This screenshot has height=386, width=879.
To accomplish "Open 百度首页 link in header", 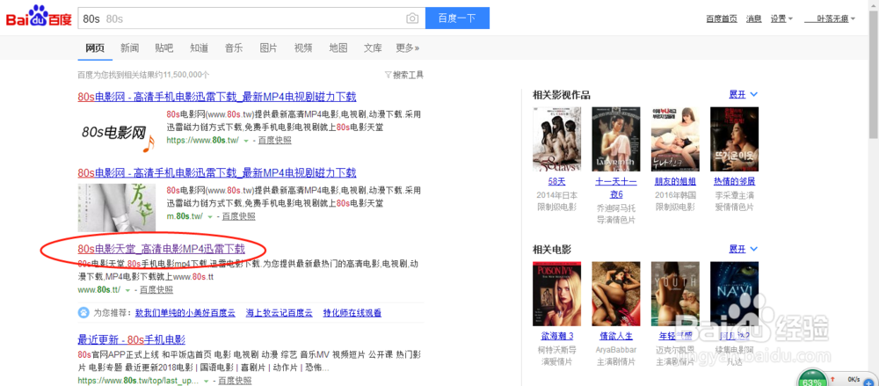I will point(722,18).
